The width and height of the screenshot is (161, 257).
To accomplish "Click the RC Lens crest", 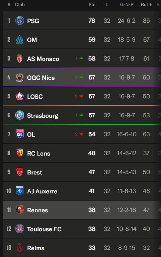I will coord(20,153).
